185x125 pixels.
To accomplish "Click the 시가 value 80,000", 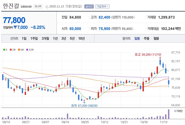I will click(75, 29).
